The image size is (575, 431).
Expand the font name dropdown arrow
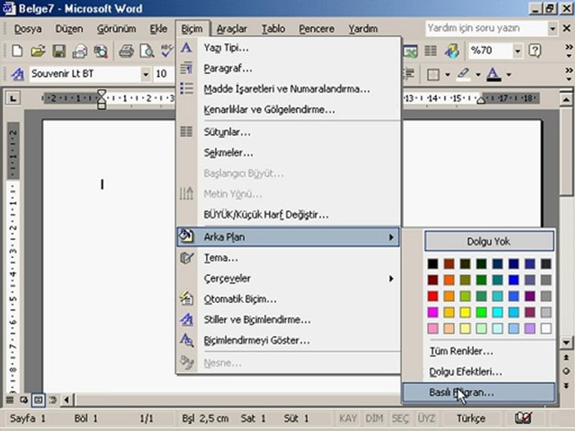(146, 74)
